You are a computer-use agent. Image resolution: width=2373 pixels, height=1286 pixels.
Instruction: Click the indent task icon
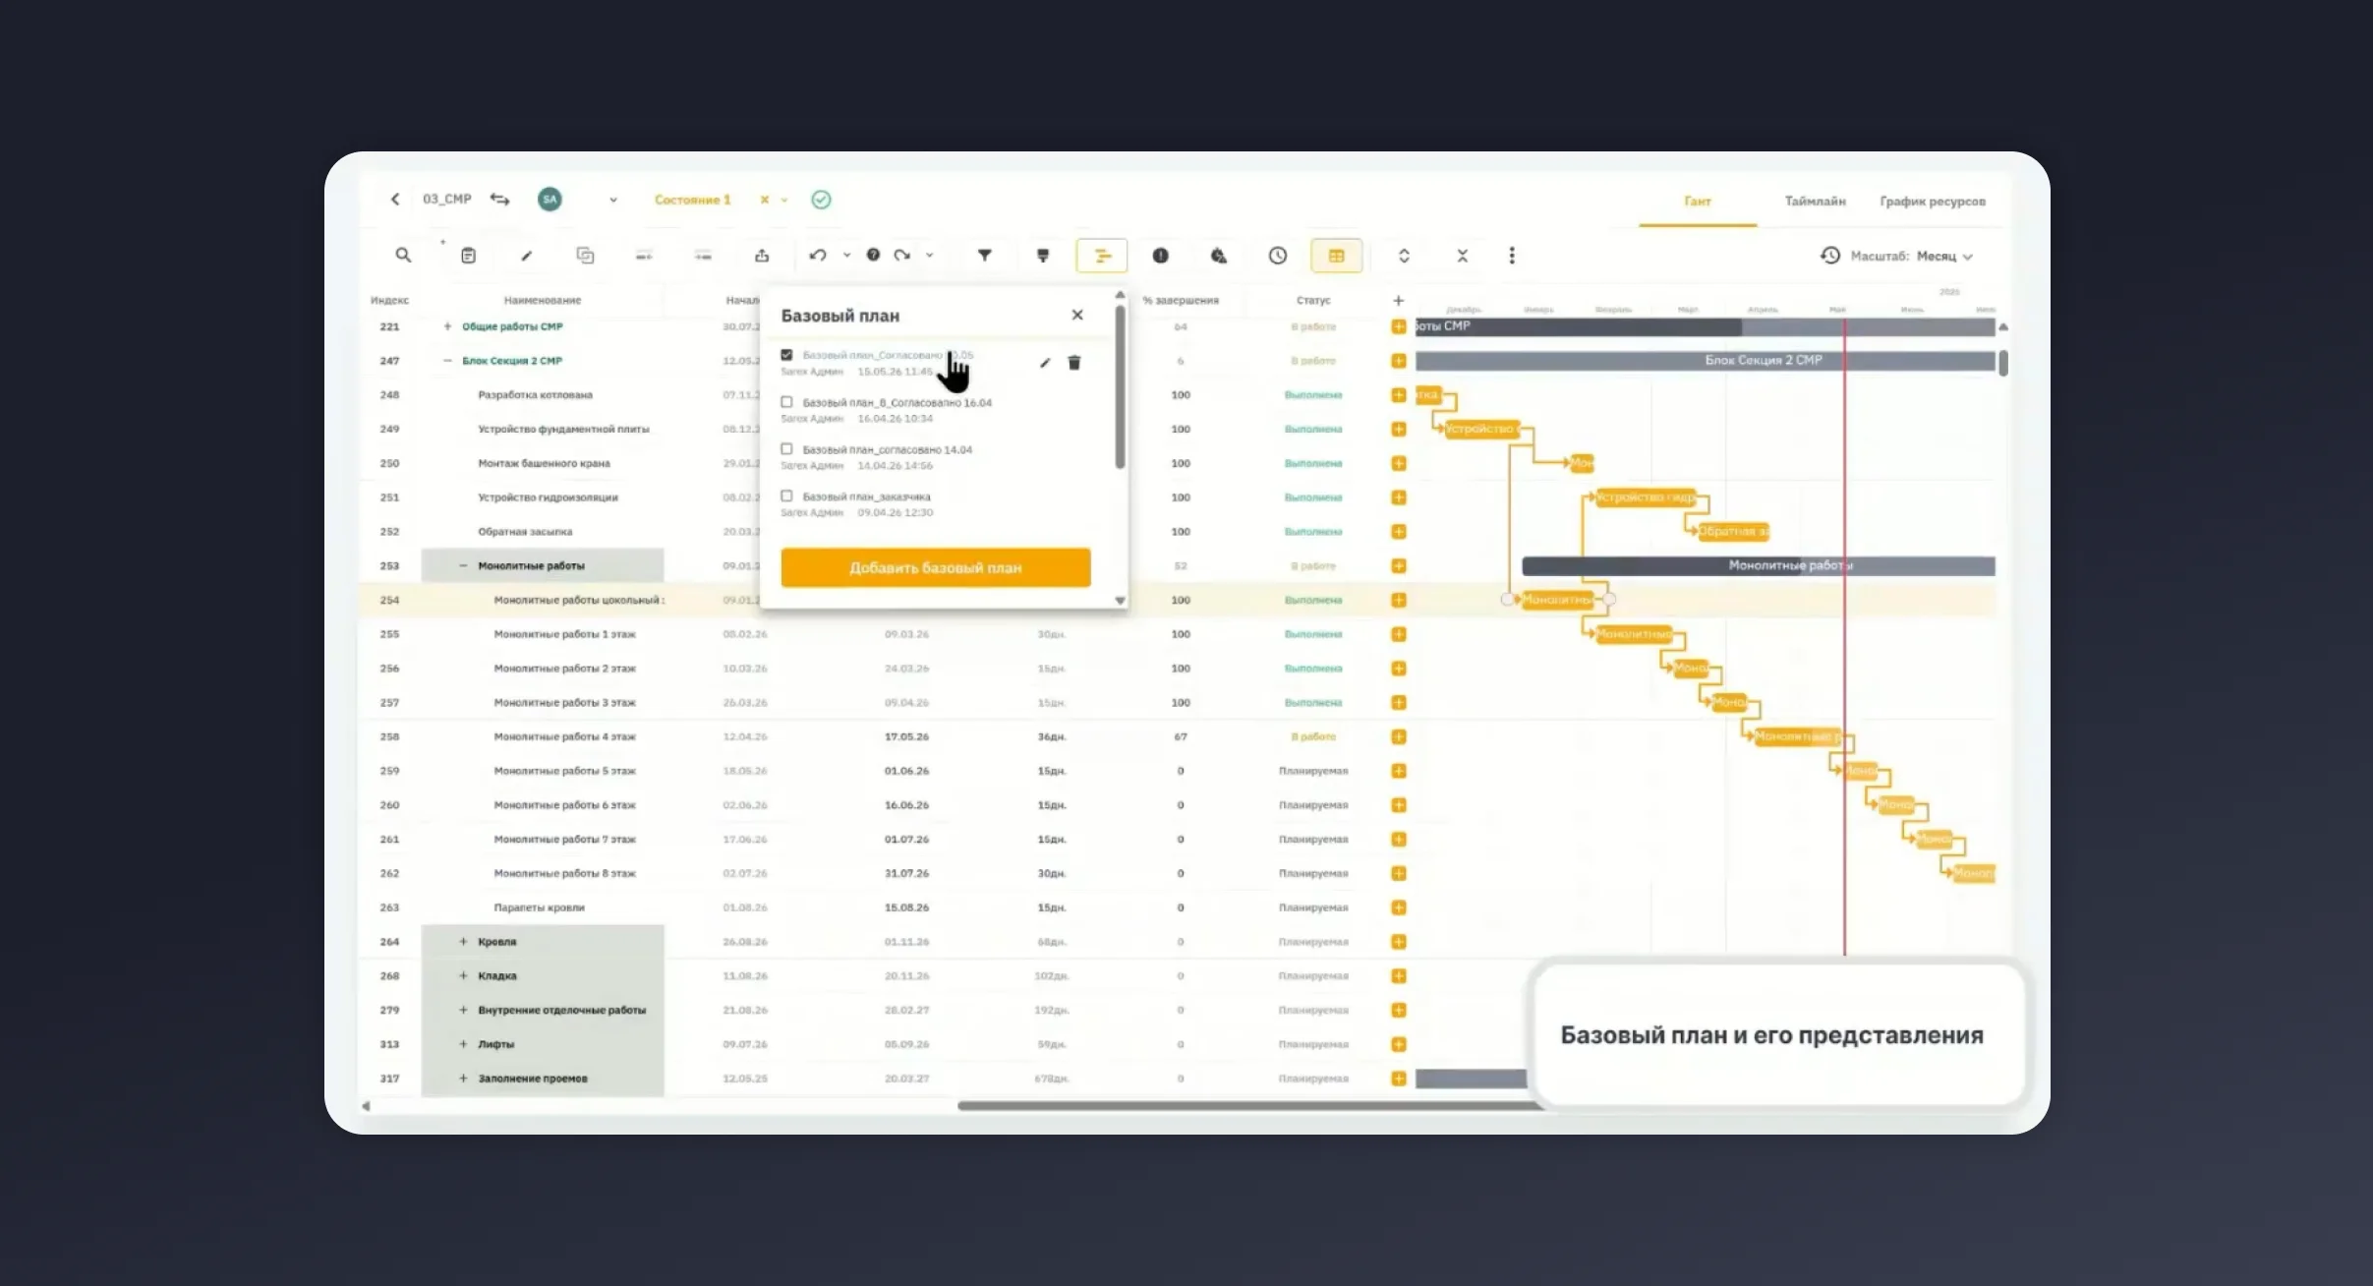[x=703, y=256]
